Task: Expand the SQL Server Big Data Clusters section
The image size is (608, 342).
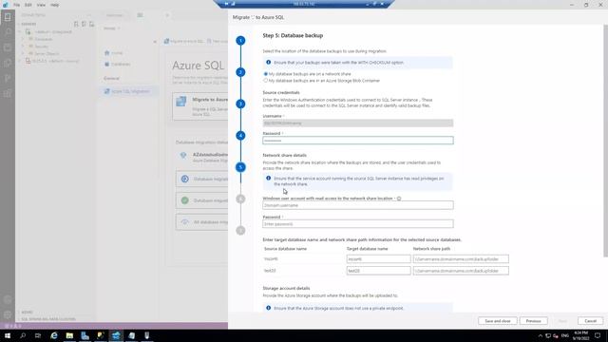Action: point(19,319)
